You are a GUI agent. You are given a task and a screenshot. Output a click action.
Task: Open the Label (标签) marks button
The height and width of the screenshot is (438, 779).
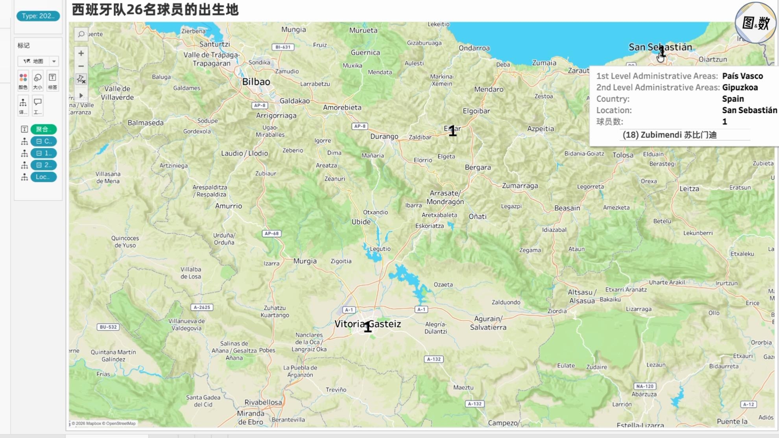click(52, 81)
